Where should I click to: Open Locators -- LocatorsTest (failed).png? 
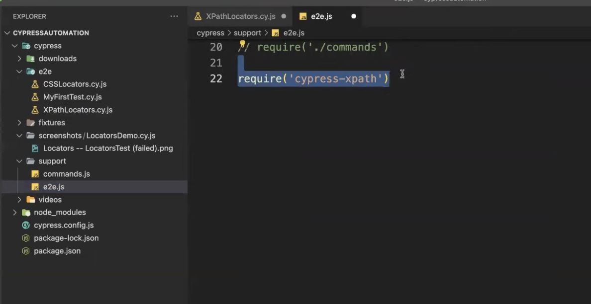[x=108, y=148]
